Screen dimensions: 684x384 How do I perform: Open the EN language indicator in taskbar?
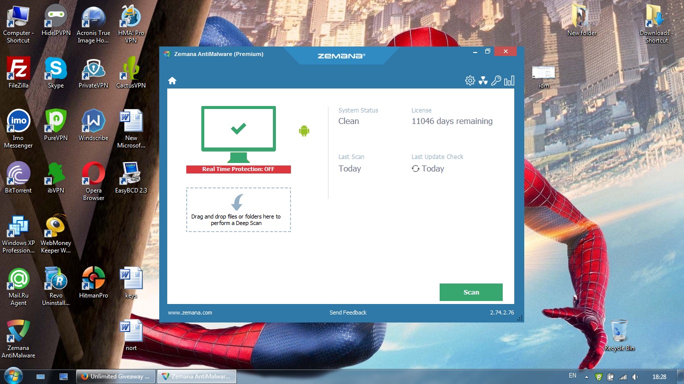click(572, 375)
